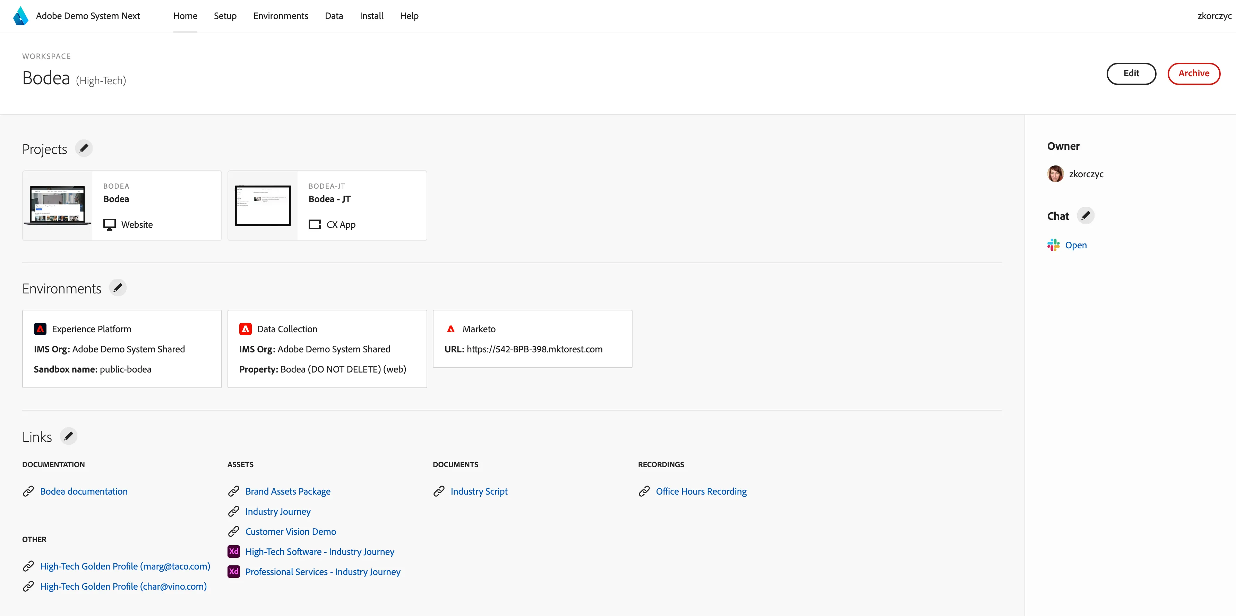Open the Professional Services - Industry Journey link
The width and height of the screenshot is (1236, 616).
pos(323,572)
